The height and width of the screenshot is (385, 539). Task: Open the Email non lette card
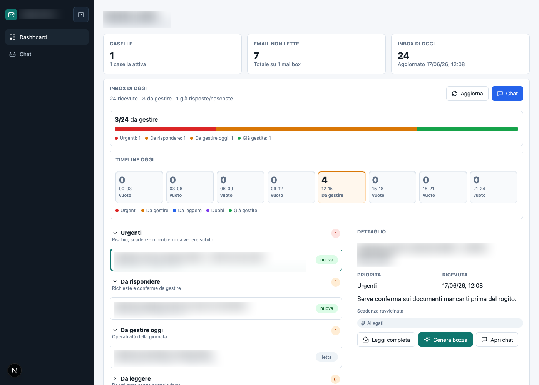click(316, 54)
